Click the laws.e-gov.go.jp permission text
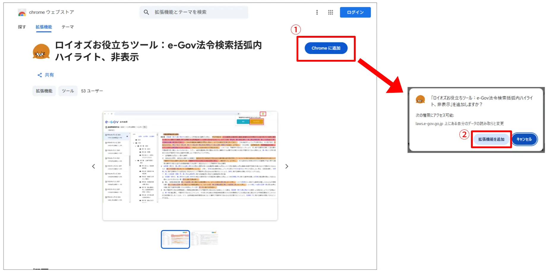 click(460, 124)
